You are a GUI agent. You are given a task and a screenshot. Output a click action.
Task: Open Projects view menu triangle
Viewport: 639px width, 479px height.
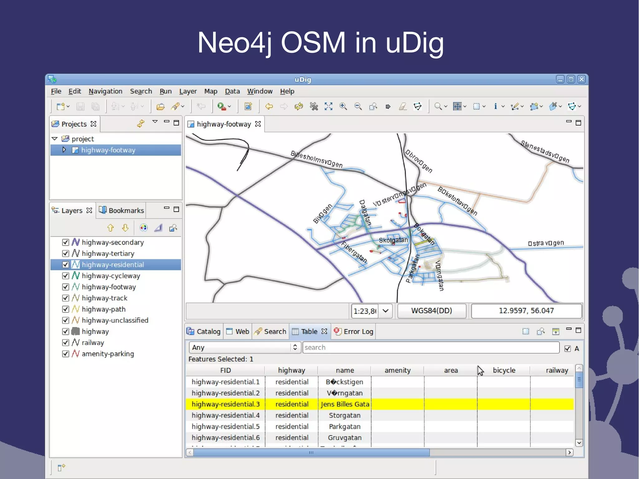click(x=155, y=122)
